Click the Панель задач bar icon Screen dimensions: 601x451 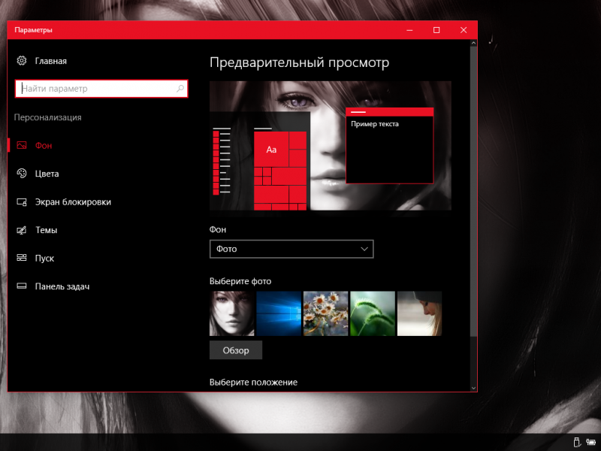tap(22, 286)
